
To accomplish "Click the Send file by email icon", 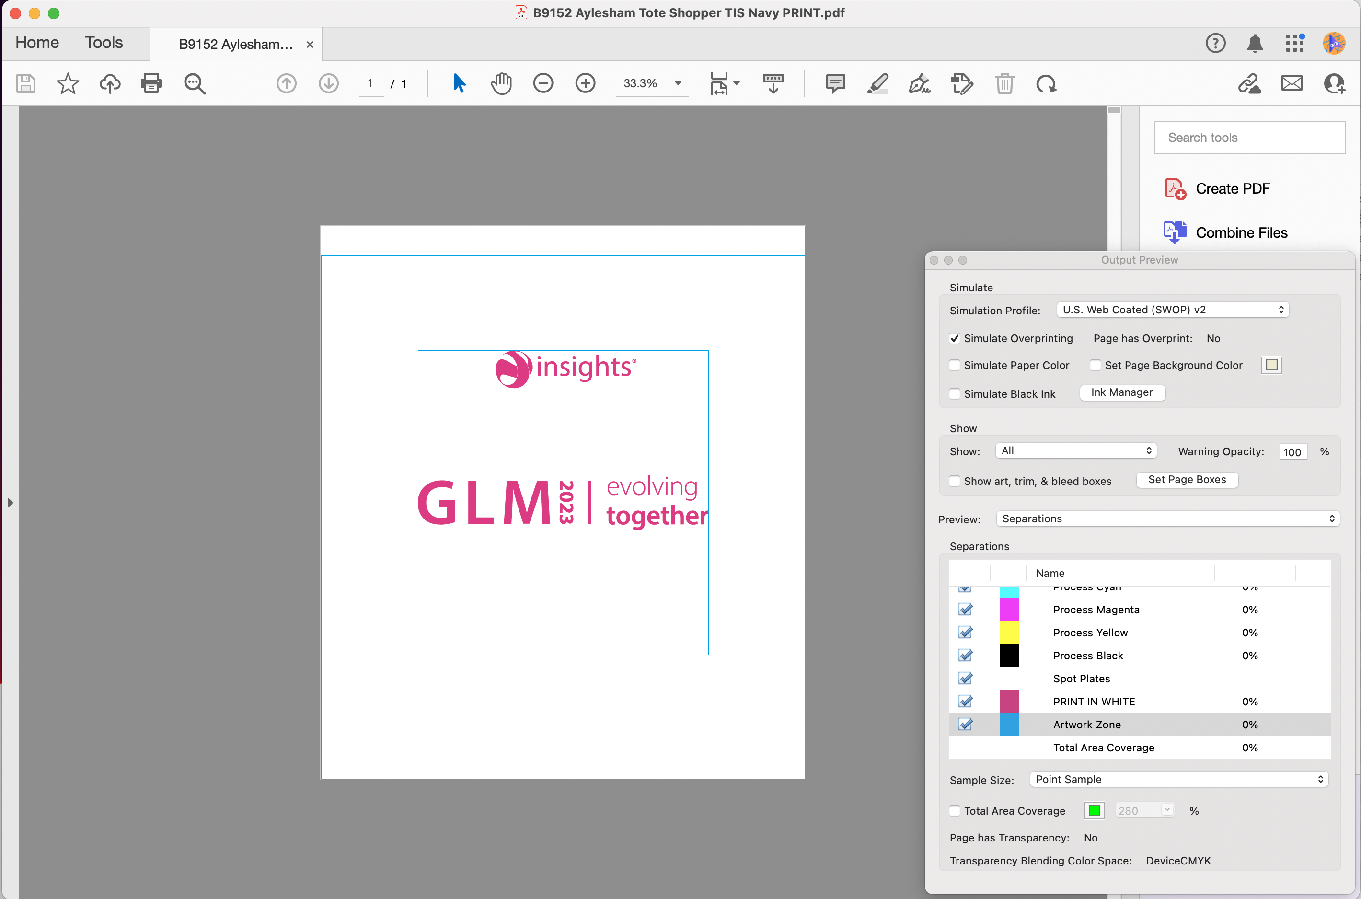I will click(x=1292, y=84).
